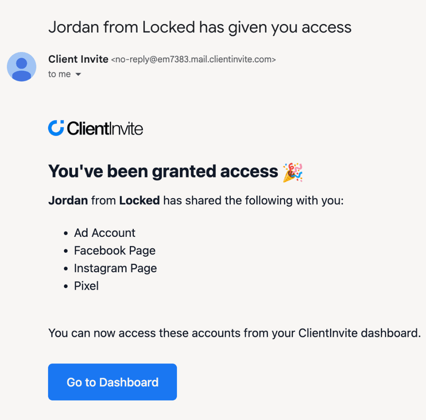Select the ClientInvite circular brand icon

[55, 129]
